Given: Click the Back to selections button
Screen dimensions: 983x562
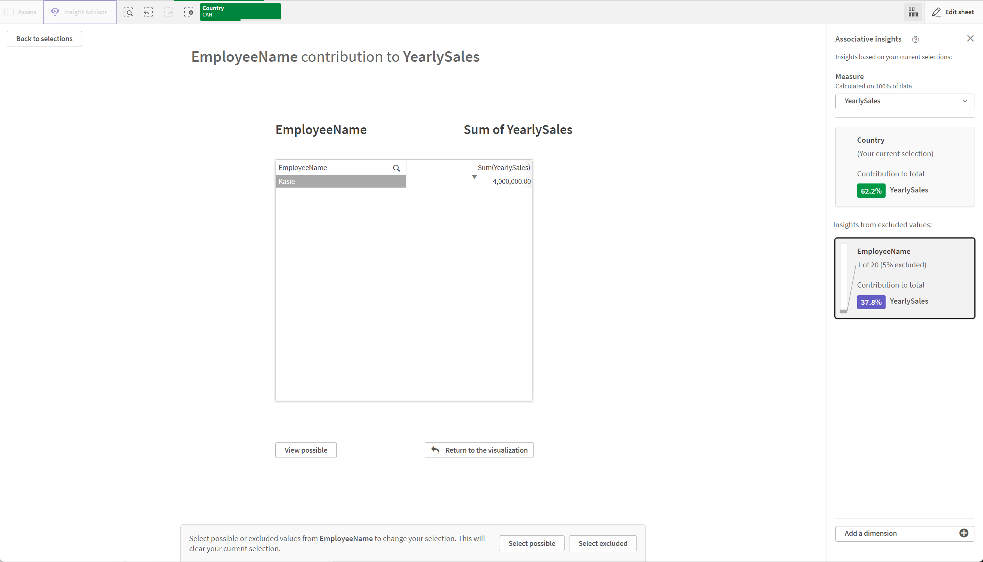Looking at the screenshot, I should [44, 39].
